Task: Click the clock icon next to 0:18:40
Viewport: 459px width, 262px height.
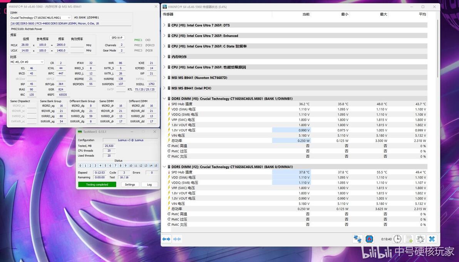Action: coord(397,239)
